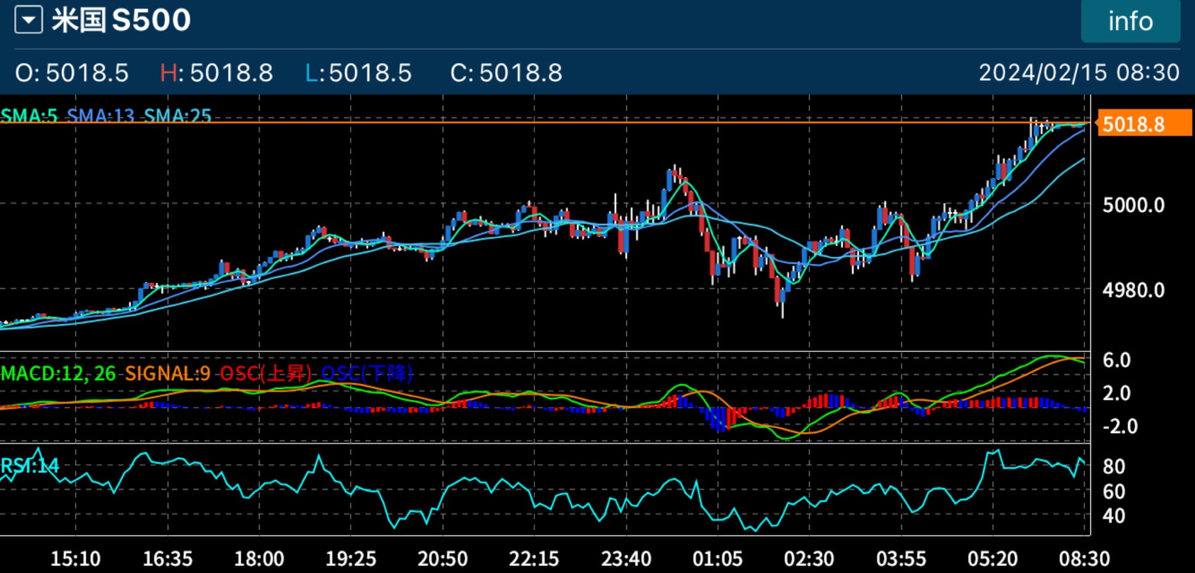Click the 08:30 time axis marker
Image resolution: width=1195 pixels, height=573 pixels.
point(1084,559)
